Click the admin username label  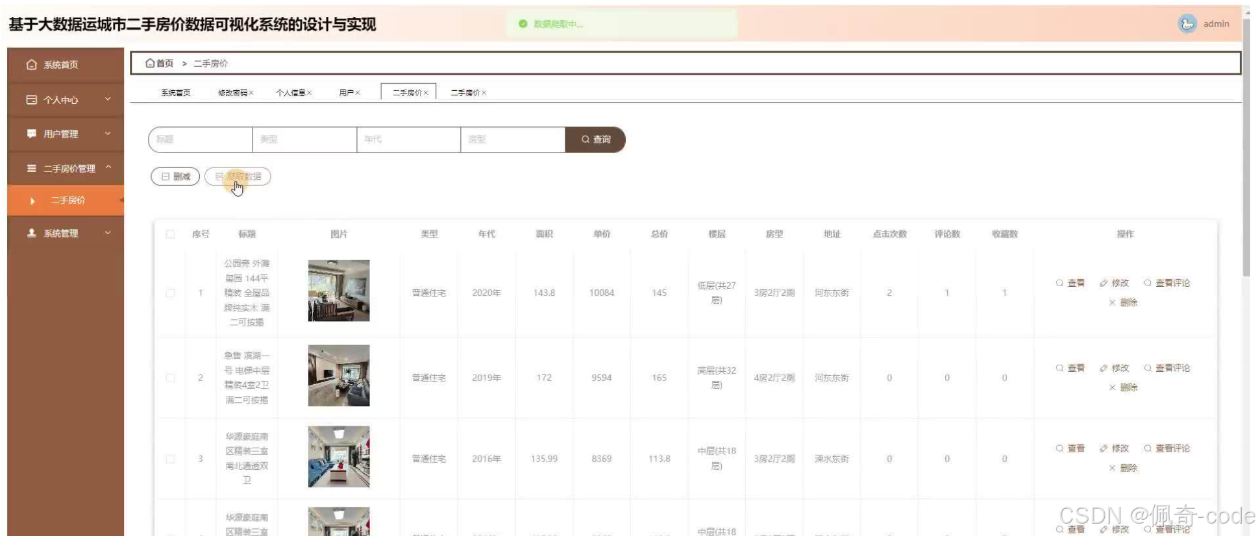(x=1216, y=24)
